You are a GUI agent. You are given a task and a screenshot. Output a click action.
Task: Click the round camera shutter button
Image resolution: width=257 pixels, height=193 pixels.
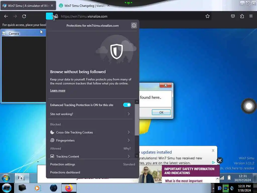coord(249,106)
